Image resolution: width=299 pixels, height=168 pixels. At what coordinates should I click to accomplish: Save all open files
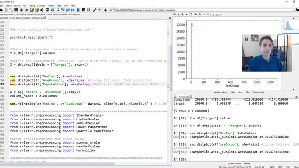coord(11,10)
